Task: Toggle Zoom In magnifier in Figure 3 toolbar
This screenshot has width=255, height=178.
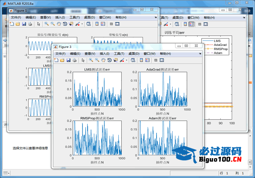Action: (91, 60)
